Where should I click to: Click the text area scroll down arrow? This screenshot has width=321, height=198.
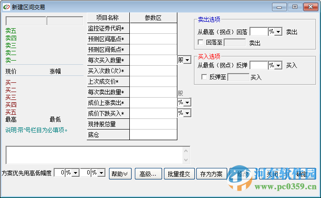tap(186, 160)
